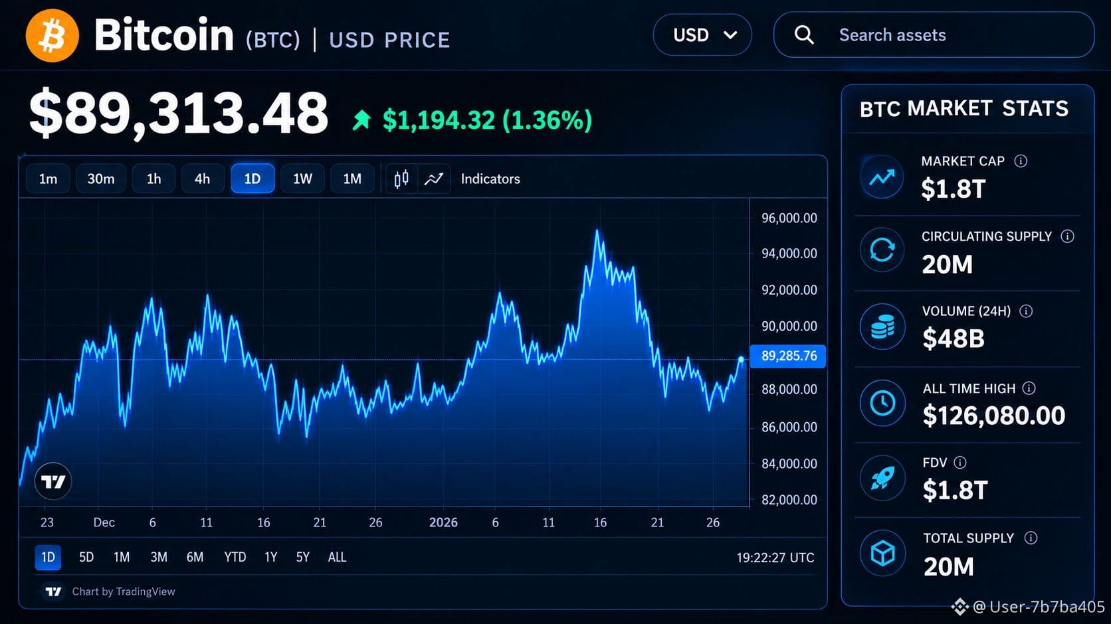This screenshot has width=1111, height=624.
Task: Select the 4h interval tab
Action: pyautogui.click(x=202, y=179)
